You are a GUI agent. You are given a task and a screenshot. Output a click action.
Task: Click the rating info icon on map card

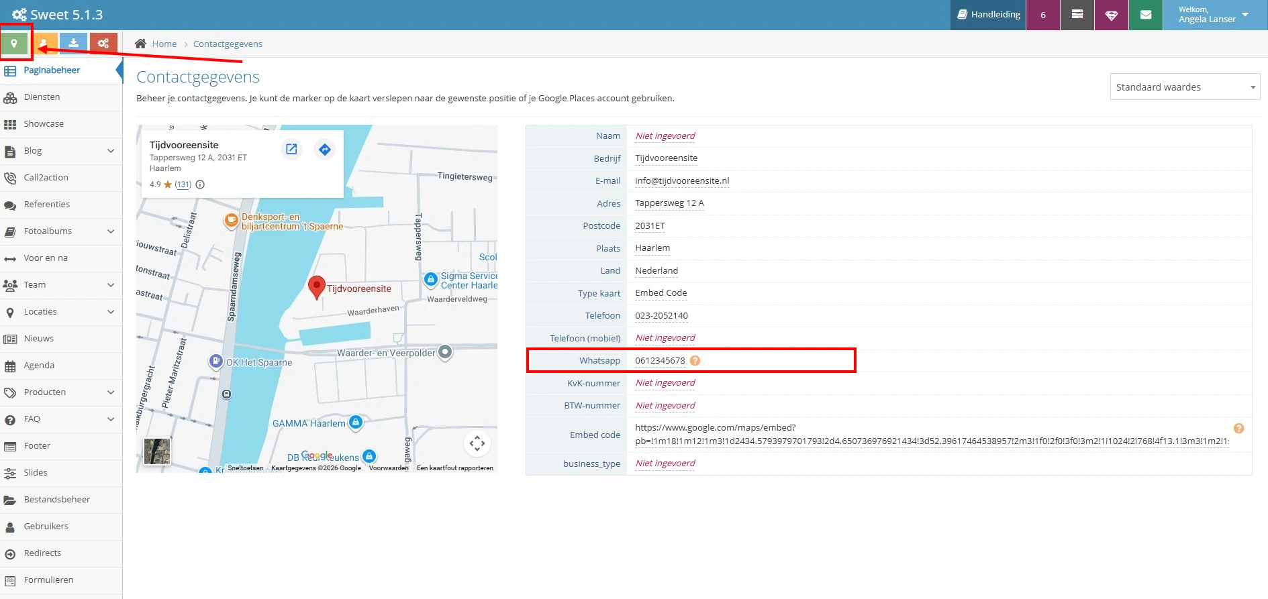(200, 184)
